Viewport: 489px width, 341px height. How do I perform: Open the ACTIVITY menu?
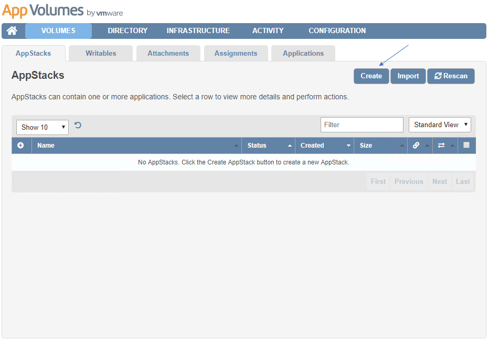click(268, 30)
